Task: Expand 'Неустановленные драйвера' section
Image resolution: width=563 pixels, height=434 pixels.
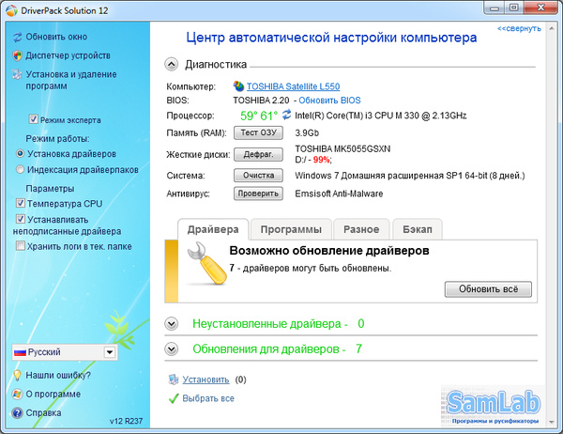Action: (171, 324)
